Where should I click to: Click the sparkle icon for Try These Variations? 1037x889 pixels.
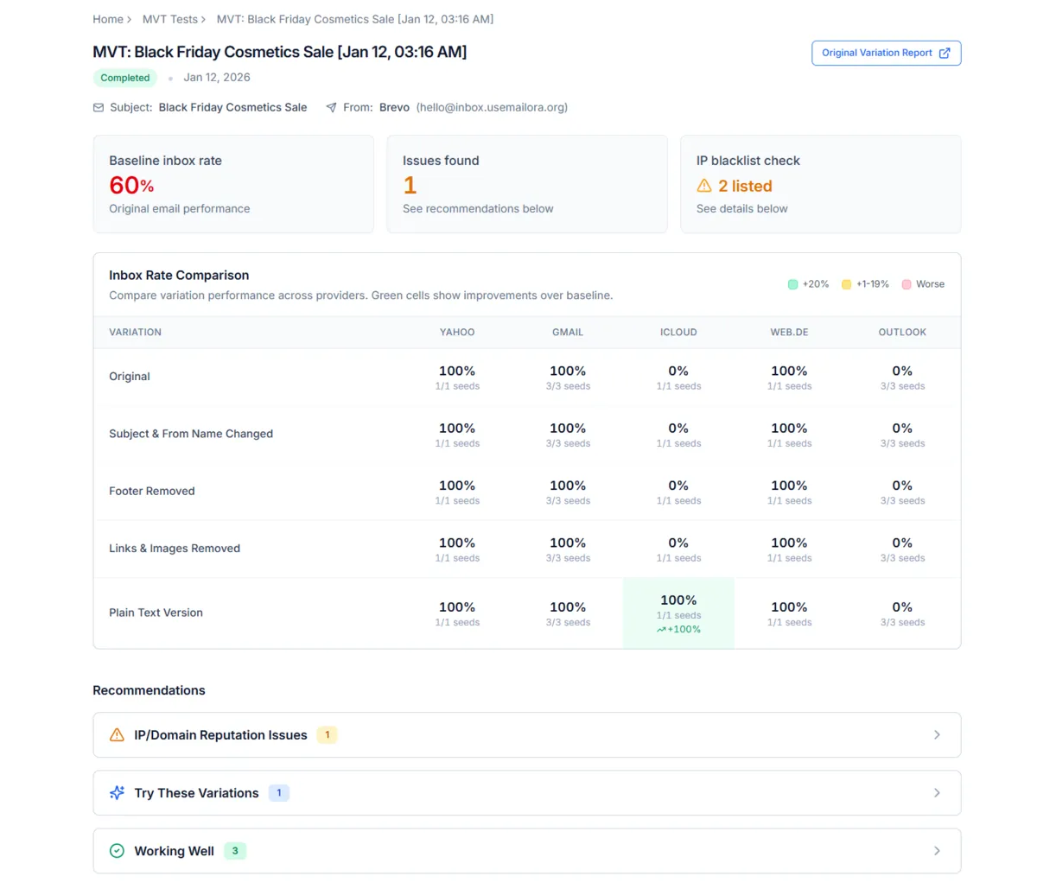click(117, 793)
